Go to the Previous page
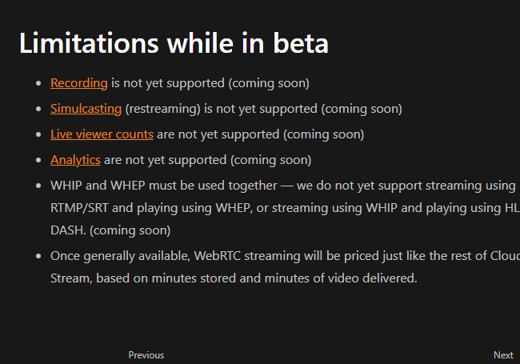 pos(146,355)
